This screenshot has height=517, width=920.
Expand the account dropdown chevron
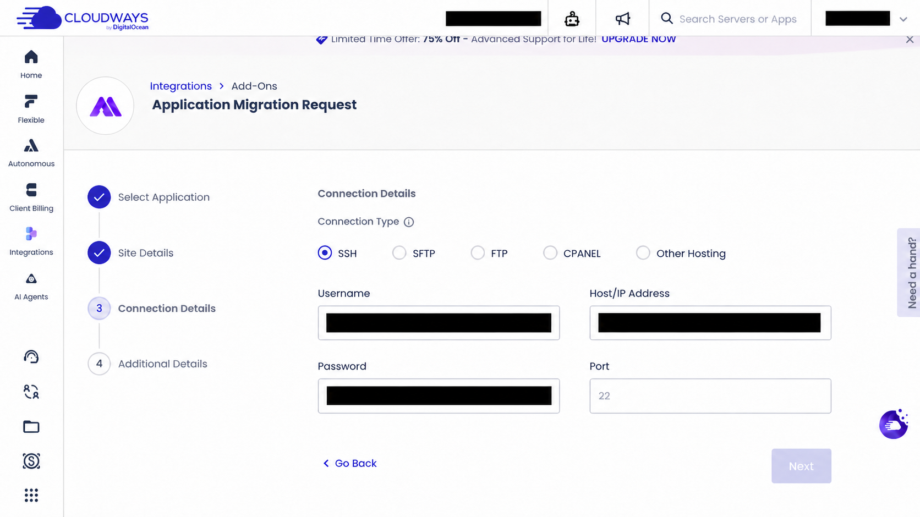click(x=903, y=19)
